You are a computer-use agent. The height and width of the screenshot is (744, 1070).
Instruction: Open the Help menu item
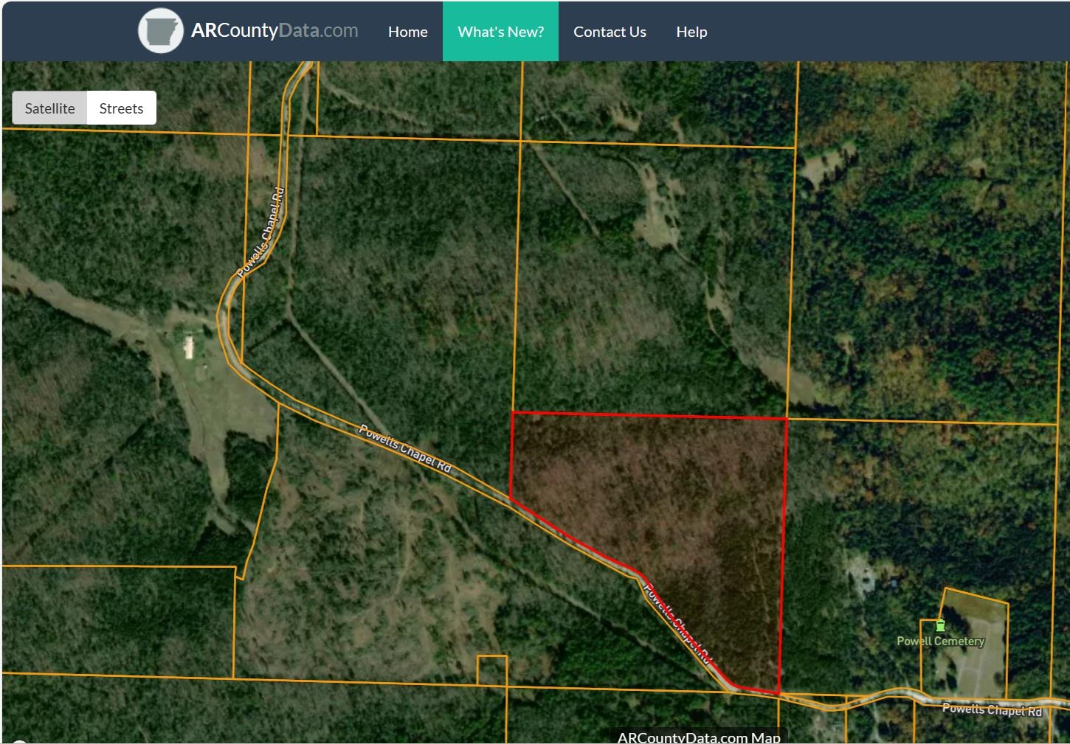[x=691, y=32]
